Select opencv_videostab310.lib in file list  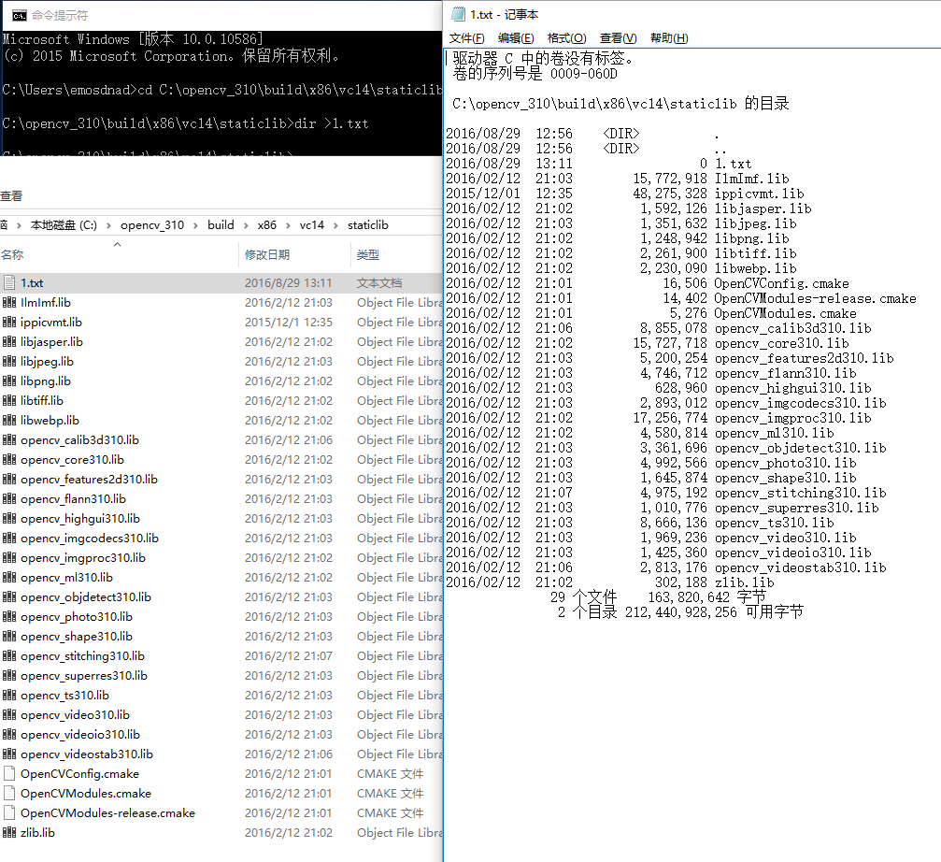tap(86, 754)
